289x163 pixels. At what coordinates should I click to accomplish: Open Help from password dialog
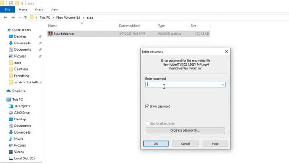tap(215, 144)
